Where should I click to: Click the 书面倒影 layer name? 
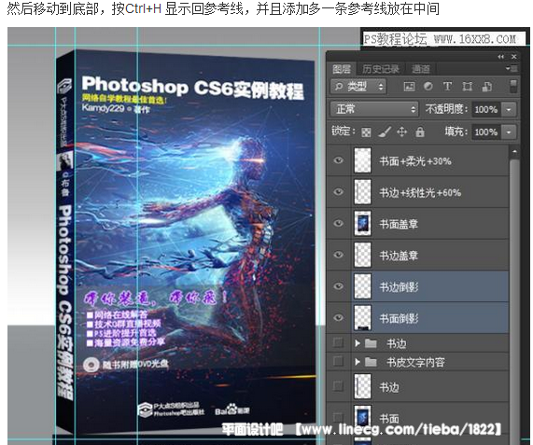[400, 318]
